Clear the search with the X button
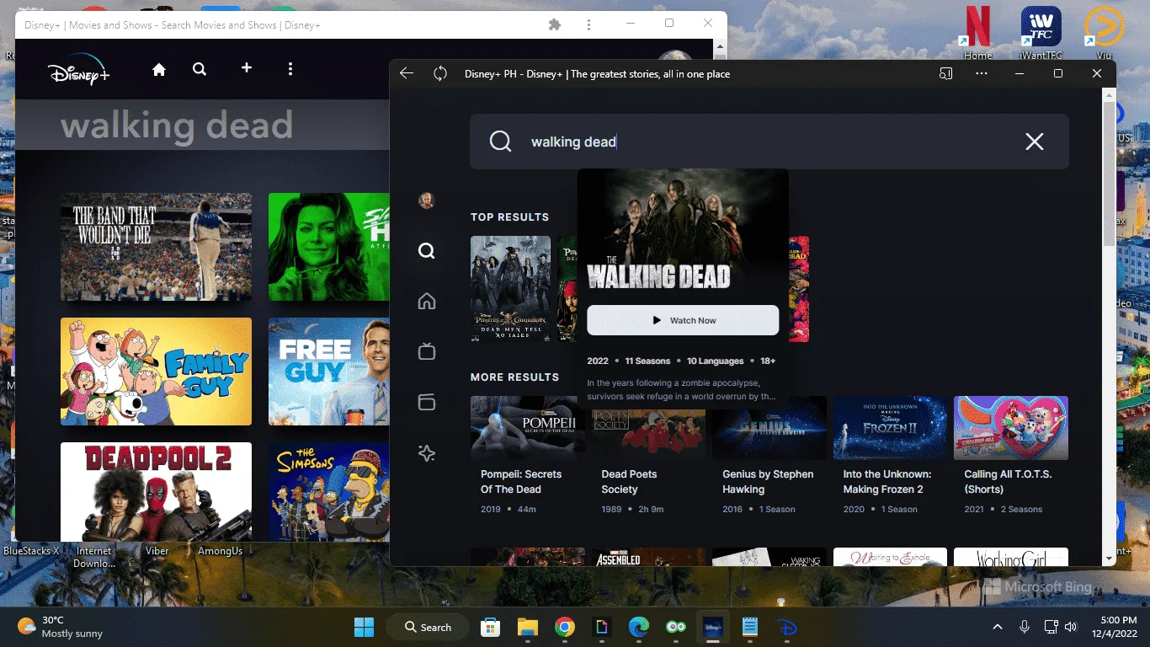Screen dimensions: 1150x647 click(1035, 142)
